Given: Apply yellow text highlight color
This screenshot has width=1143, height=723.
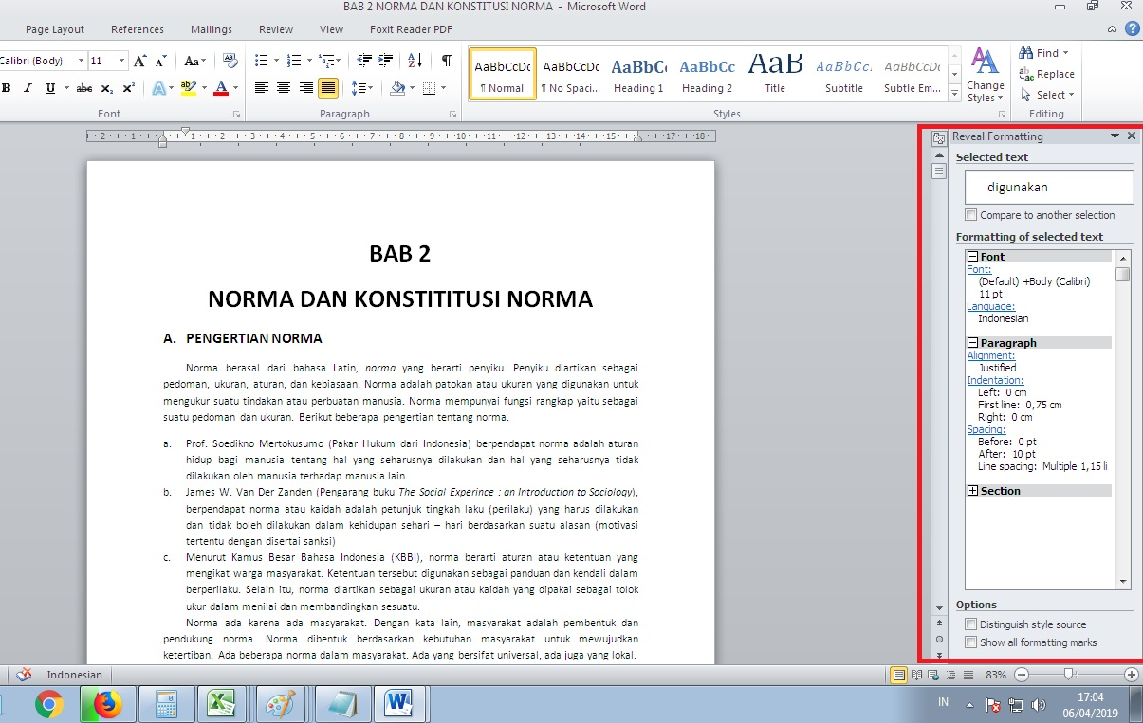Looking at the screenshot, I should 188,87.
